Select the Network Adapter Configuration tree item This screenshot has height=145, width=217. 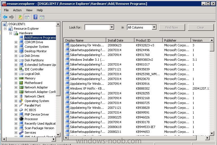[x=40, y=92]
